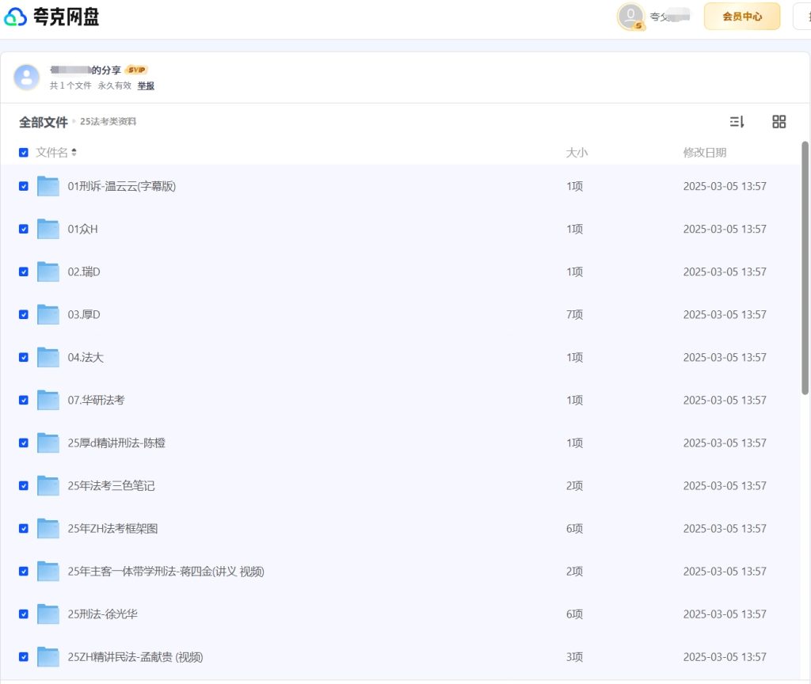Click folder icon for 25厚d精讲刑法-陈橙
Viewport: 811px width, 684px height.
tap(48, 443)
